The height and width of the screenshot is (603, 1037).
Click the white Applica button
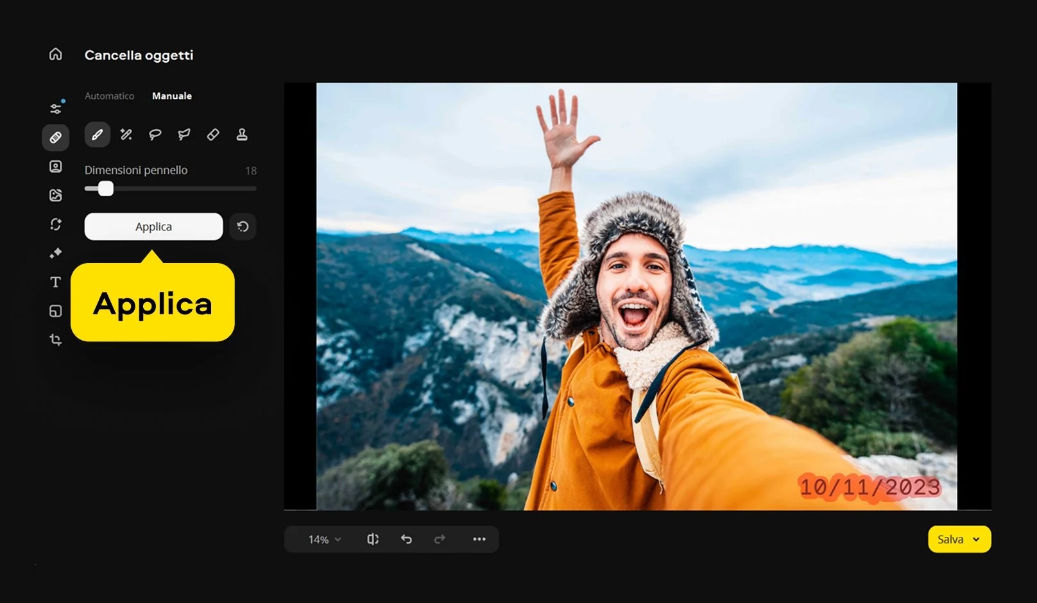point(154,226)
